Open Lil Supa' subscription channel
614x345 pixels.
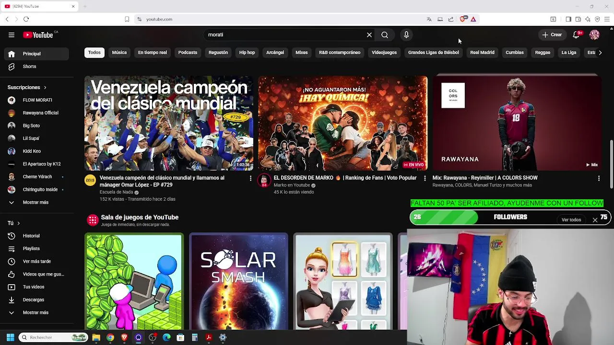(36, 138)
